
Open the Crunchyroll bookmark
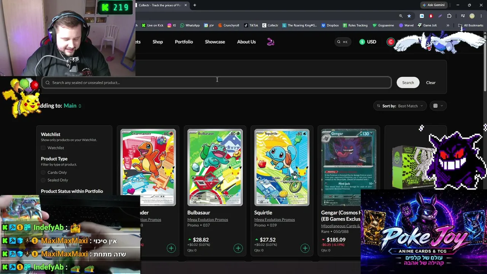pyautogui.click(x=228, y=25)
